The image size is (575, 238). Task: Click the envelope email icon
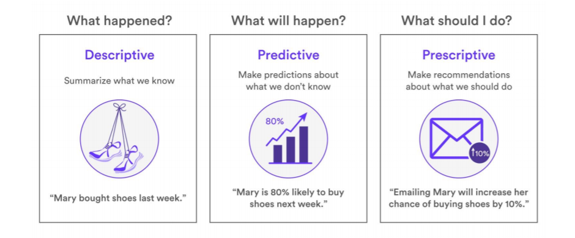click(x=456, y=139)
